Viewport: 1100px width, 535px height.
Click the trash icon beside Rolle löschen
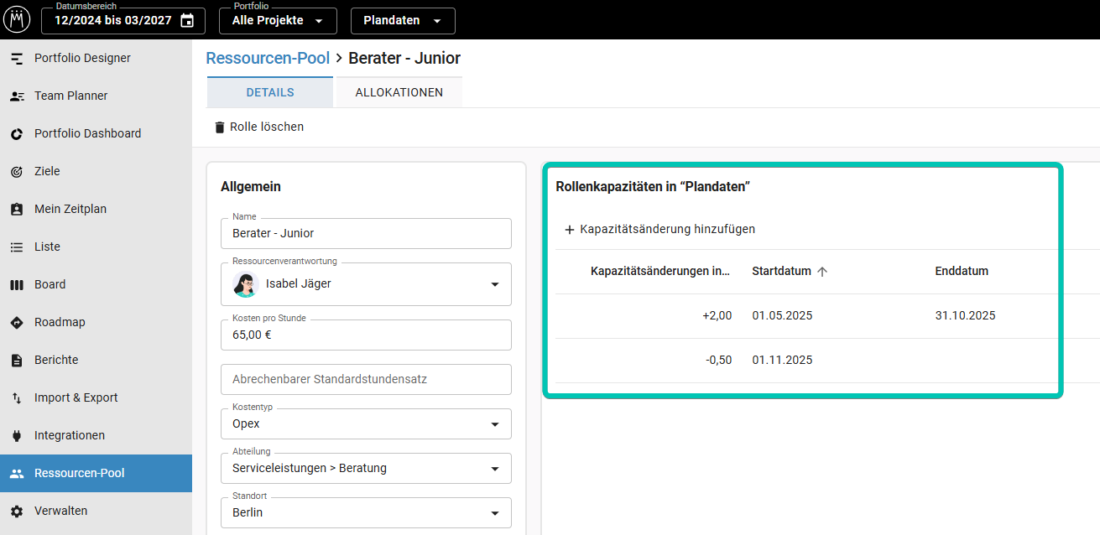pos(220,127)
